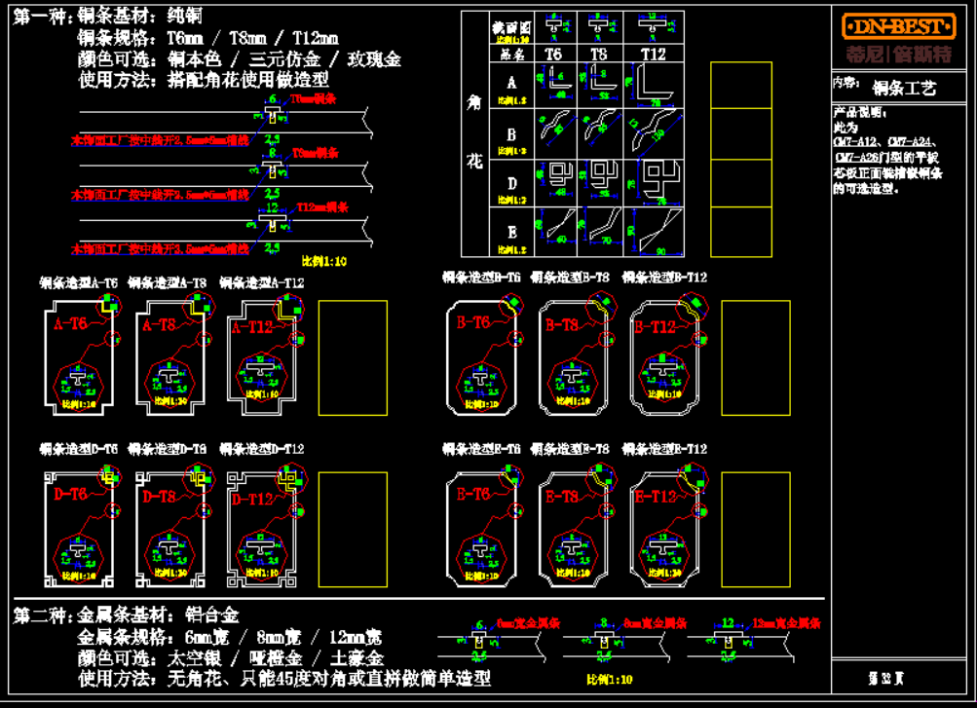Select the A-T6 door panel drawing

(x=77, y=356)
